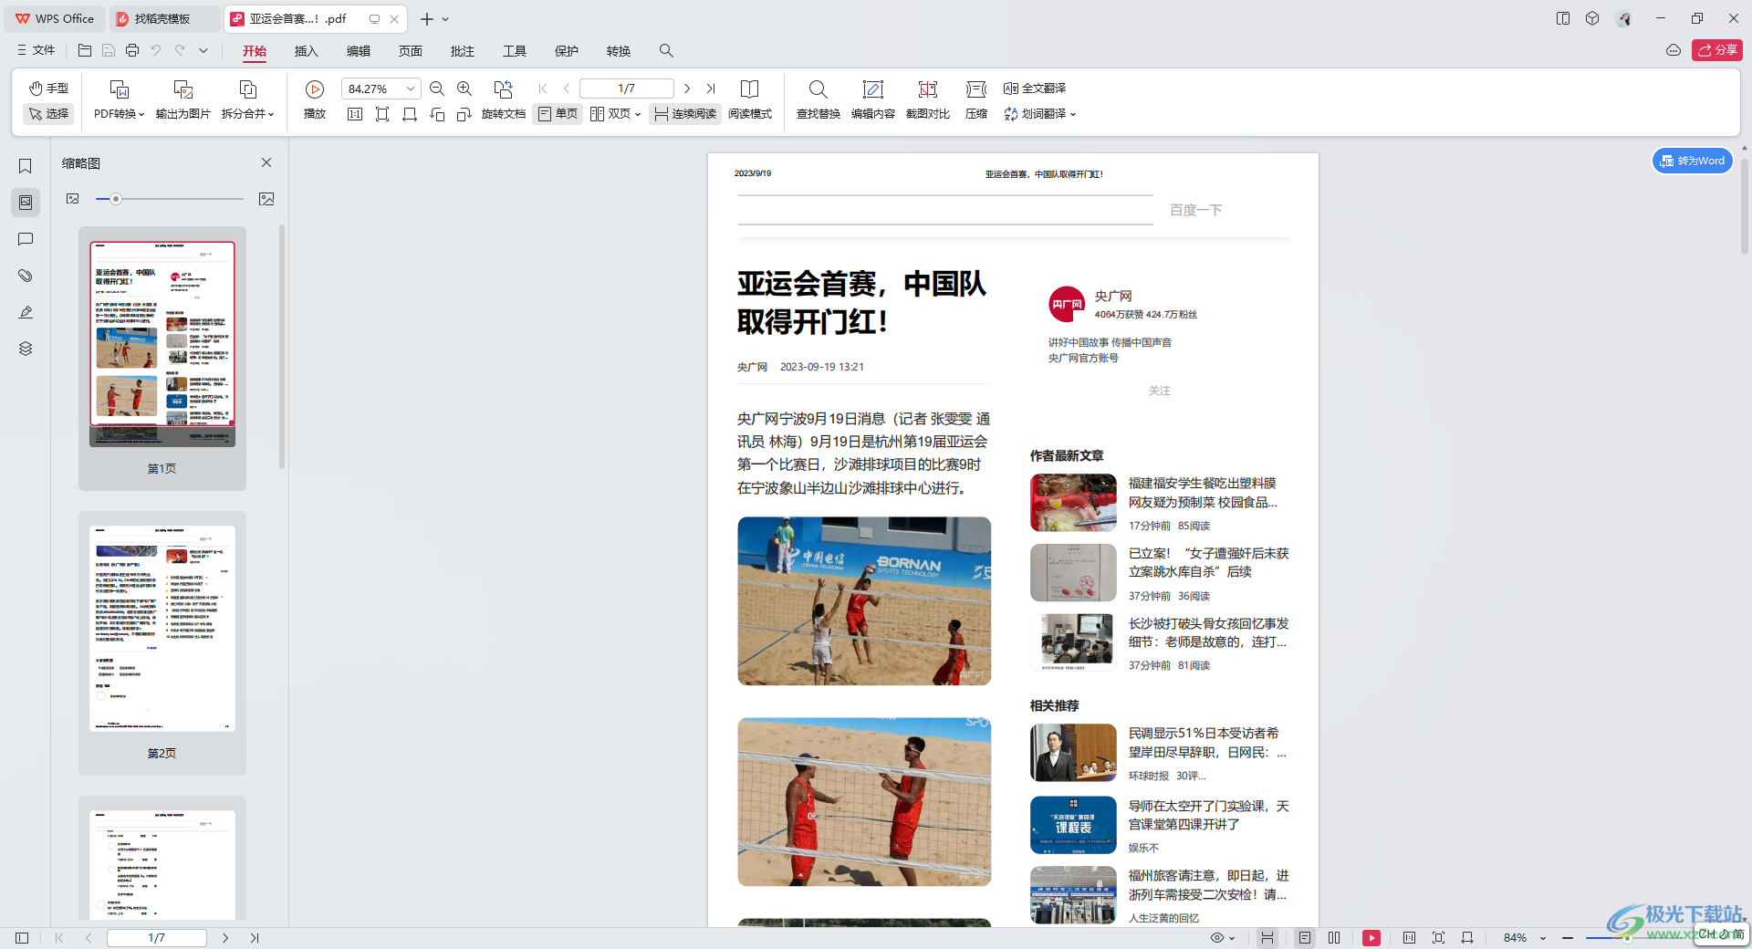Select 第1页 thumbnail
This screenshot has width=1752, height=949.
pos(162,358)
